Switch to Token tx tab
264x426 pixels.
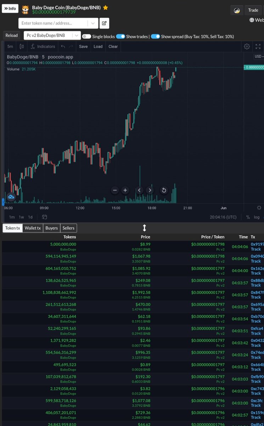(x=12, y=228)
